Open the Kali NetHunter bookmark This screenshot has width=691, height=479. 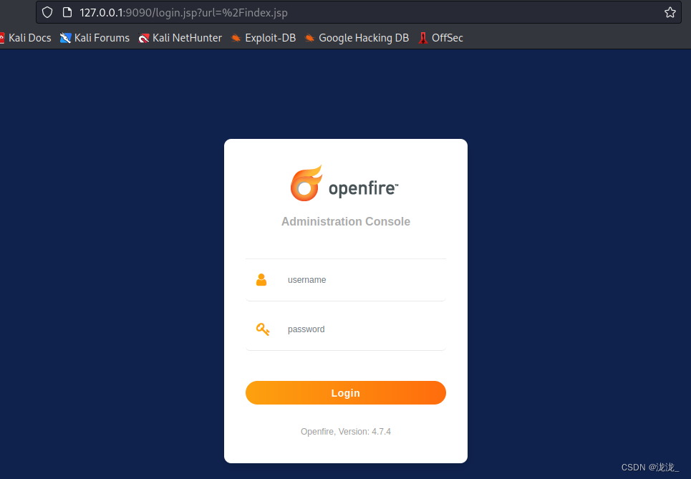point(180,38)
